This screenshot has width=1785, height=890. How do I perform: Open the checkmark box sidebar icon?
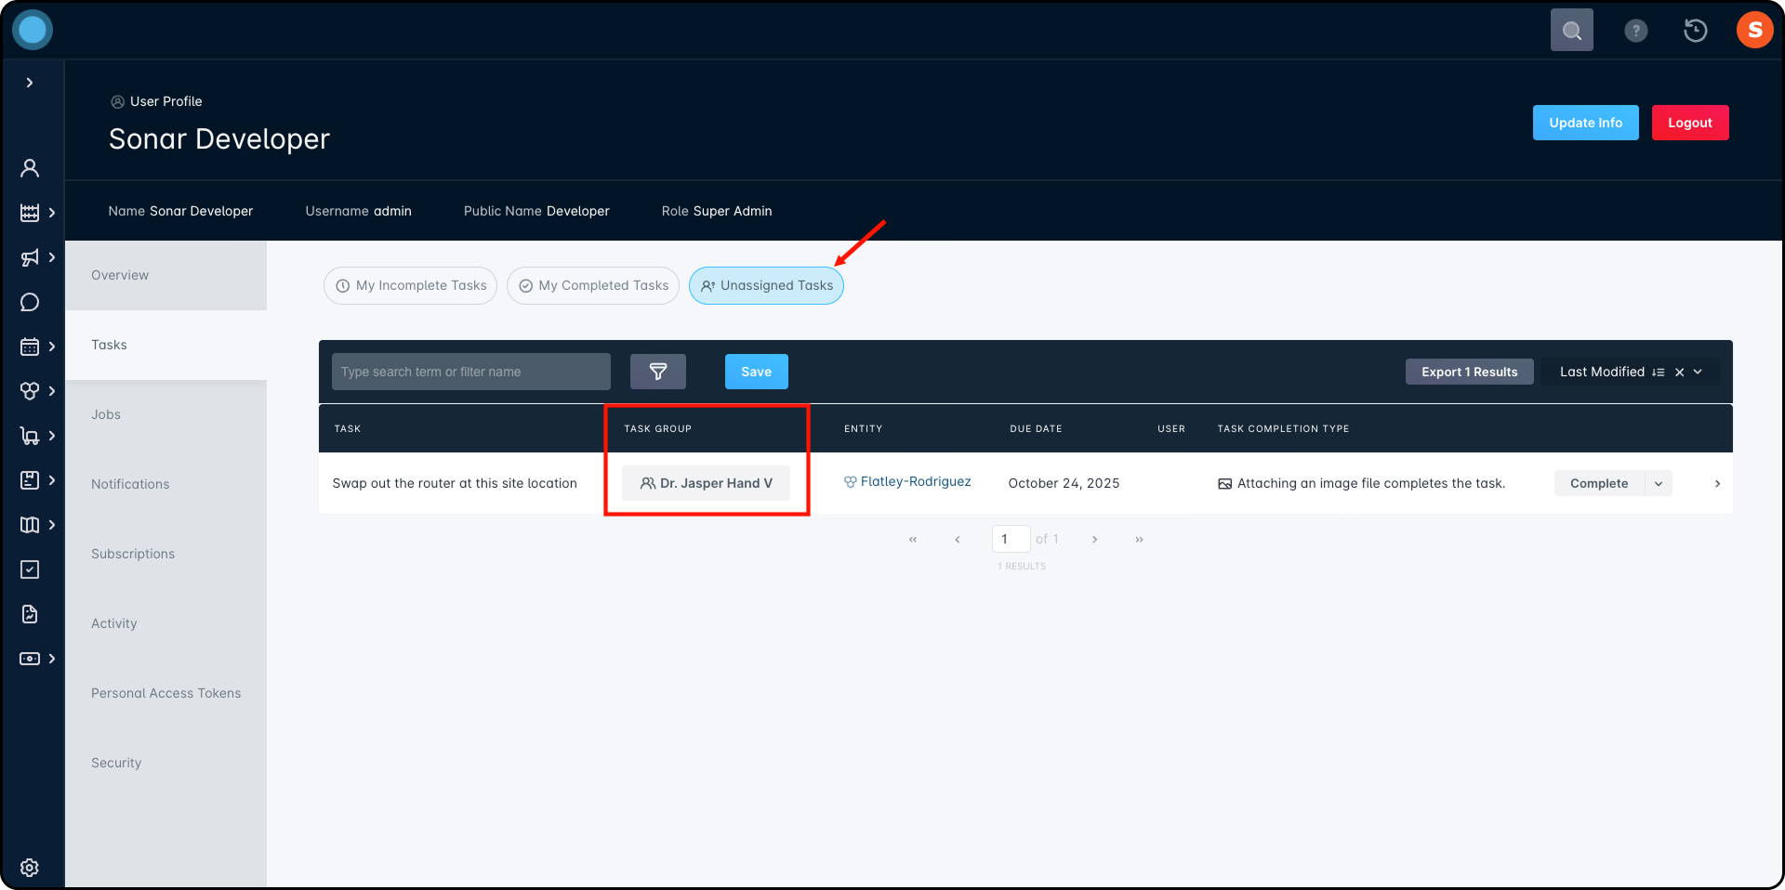pyautogui.click(x=30, y=569)
